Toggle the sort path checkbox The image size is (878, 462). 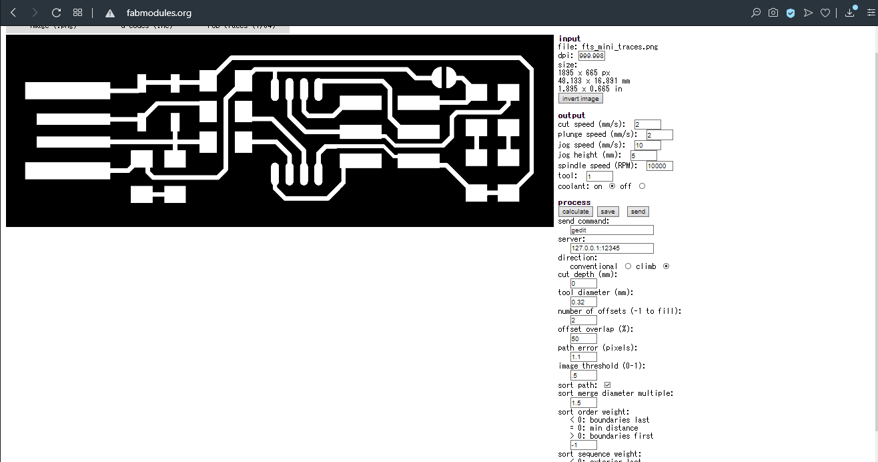(607, 385)
